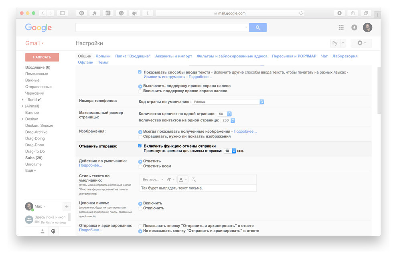Open the text size tool
The image size is (397, 259).
(170, 180)
